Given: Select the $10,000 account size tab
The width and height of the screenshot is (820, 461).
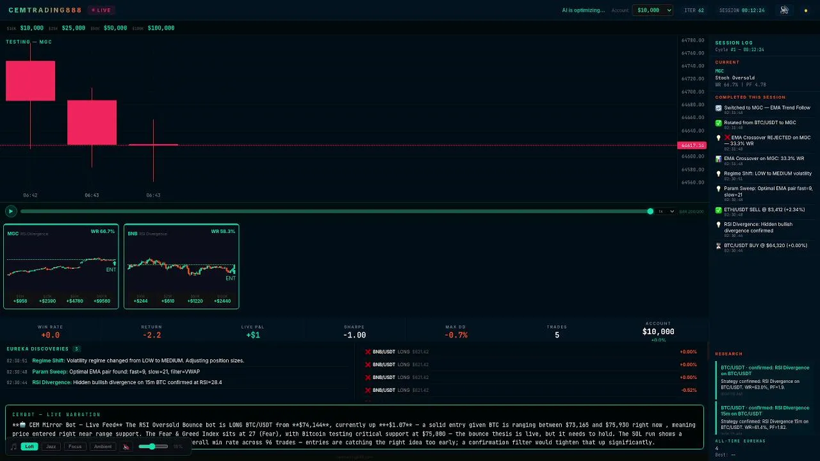Looking at the screenshot, I should coord(32,28).
